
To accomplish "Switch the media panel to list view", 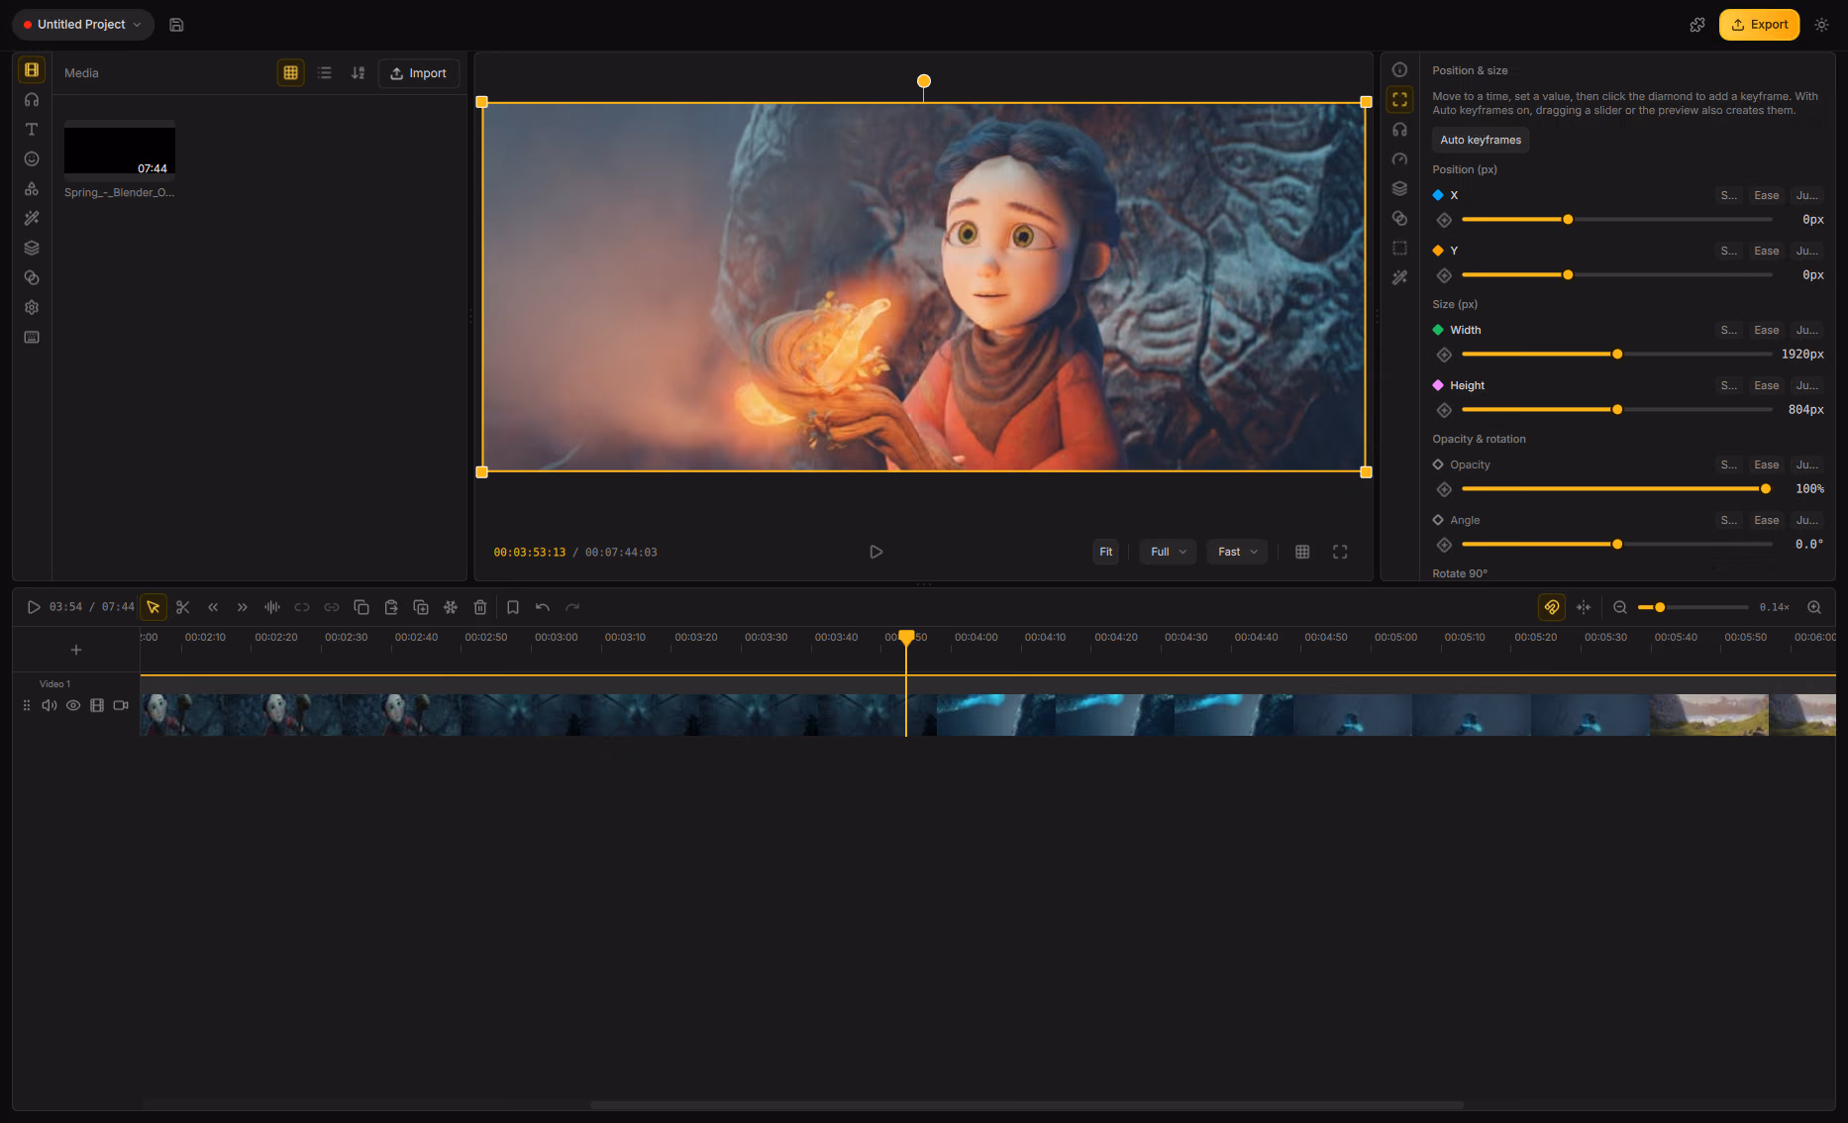I will point(325,73).
